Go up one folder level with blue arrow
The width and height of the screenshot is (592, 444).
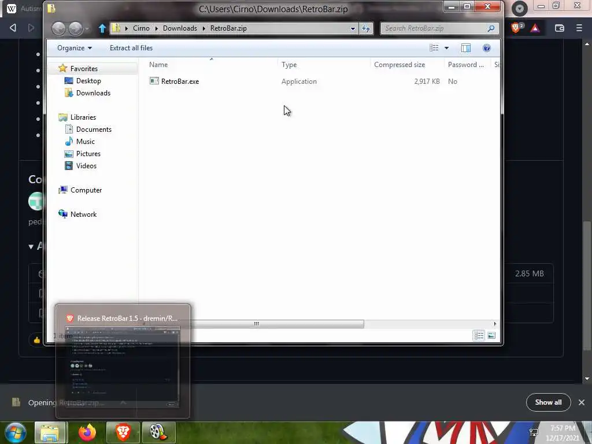point(102,28)
